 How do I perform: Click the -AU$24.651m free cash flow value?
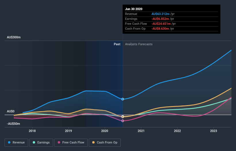coord(161,24)
